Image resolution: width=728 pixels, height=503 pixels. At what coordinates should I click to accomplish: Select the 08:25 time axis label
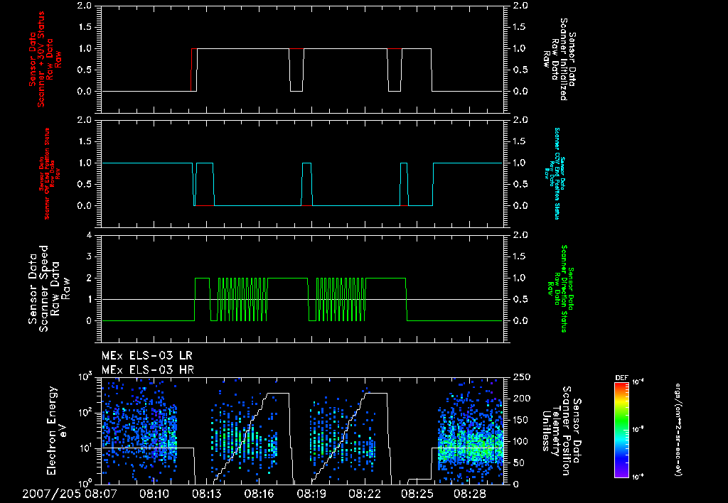coord(417,494)
